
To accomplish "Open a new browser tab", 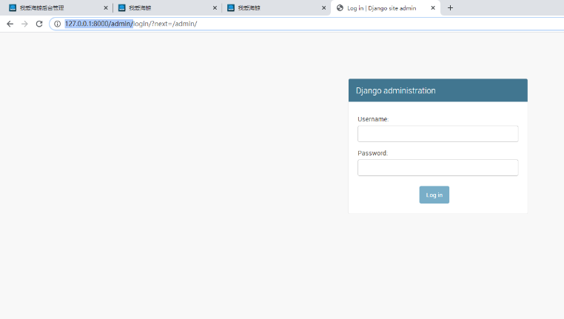I will (450, 8).
